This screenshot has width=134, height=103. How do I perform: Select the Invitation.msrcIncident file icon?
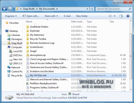(28, 71)
